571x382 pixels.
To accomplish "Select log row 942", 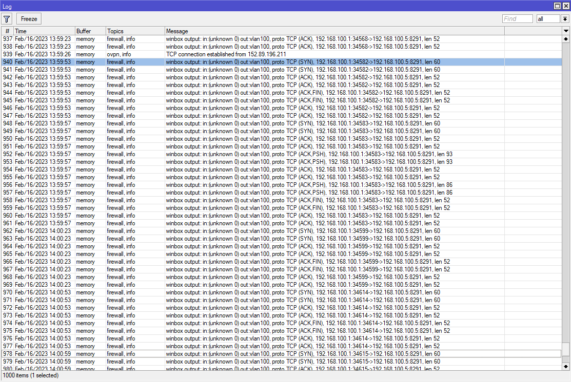I will point(282,77).
